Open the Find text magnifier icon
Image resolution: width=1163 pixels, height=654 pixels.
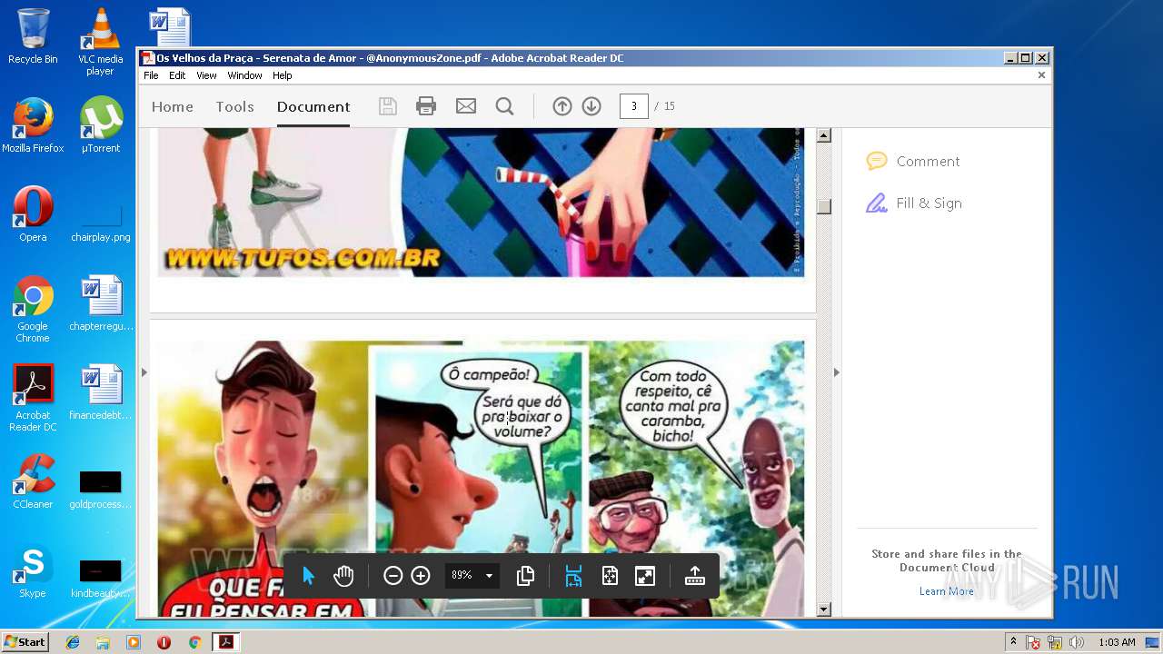[x=504, y=106]
